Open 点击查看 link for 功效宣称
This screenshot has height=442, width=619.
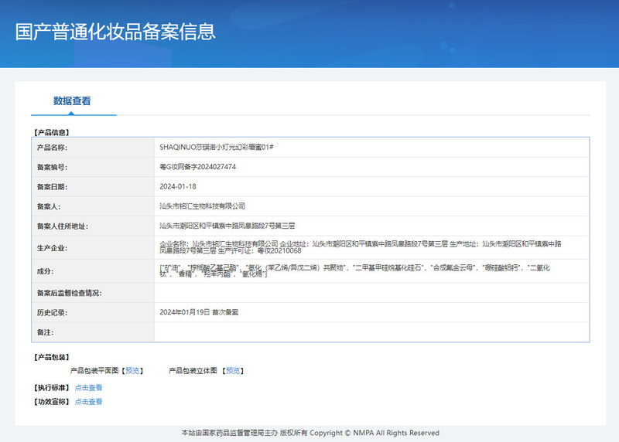pyautogui.click(x=88, y=401)
